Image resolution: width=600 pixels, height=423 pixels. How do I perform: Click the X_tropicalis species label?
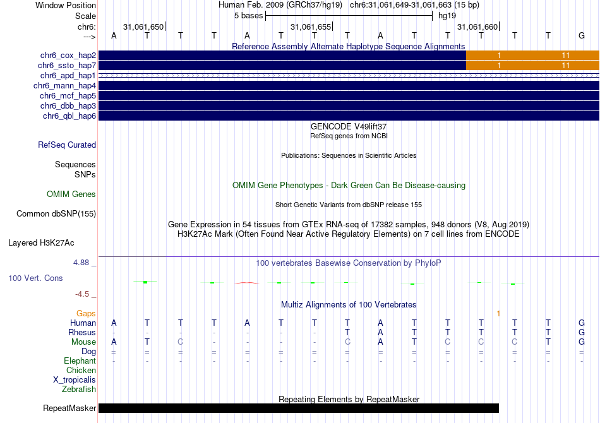tap(75, 380)
